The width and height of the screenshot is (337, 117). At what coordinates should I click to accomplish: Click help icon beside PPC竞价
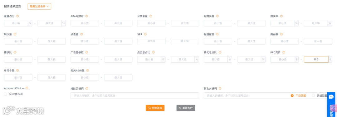pyautogui.click(x=284, y=52)
